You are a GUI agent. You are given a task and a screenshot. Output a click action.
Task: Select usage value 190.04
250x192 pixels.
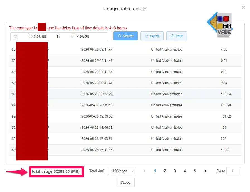[226, 94]
